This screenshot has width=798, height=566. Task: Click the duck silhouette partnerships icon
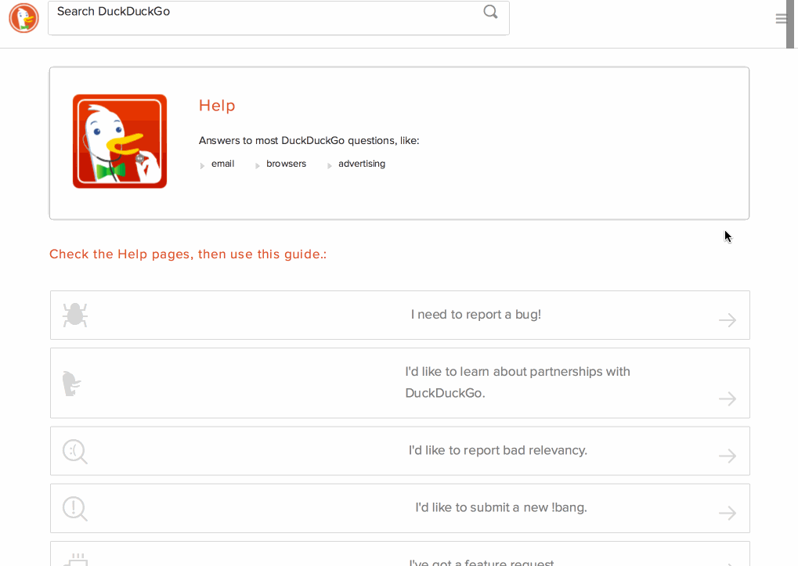(x=71, y=384)
